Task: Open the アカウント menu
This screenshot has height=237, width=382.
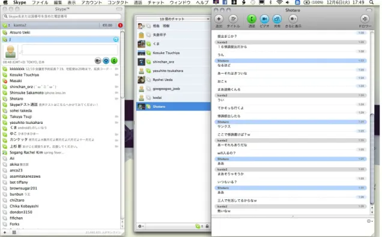Action: coord(92,2)
